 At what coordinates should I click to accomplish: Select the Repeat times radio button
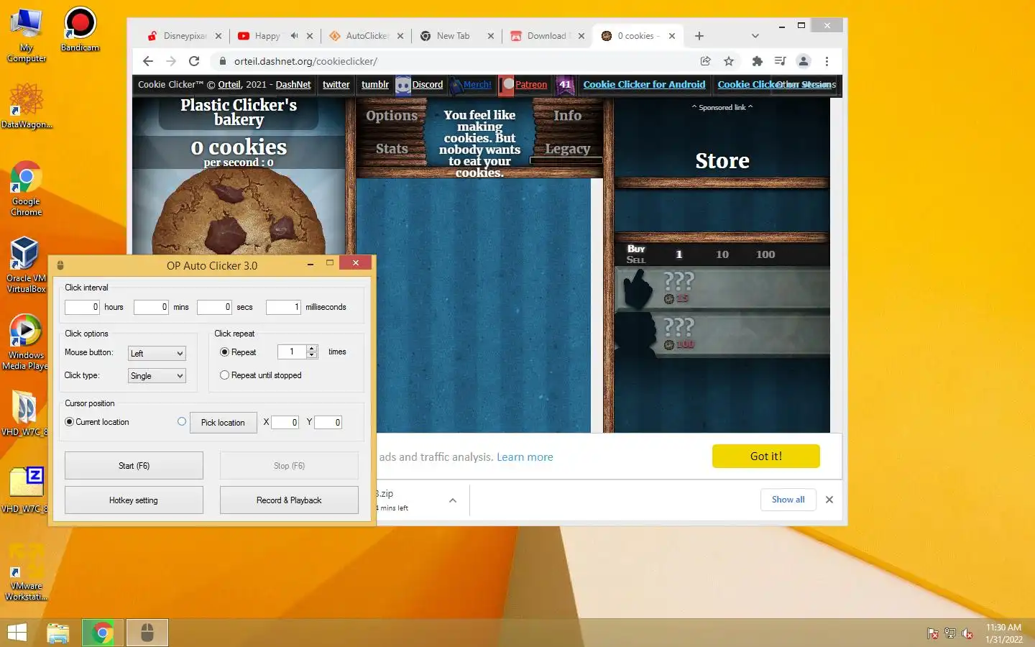click(x=224, y=352)
